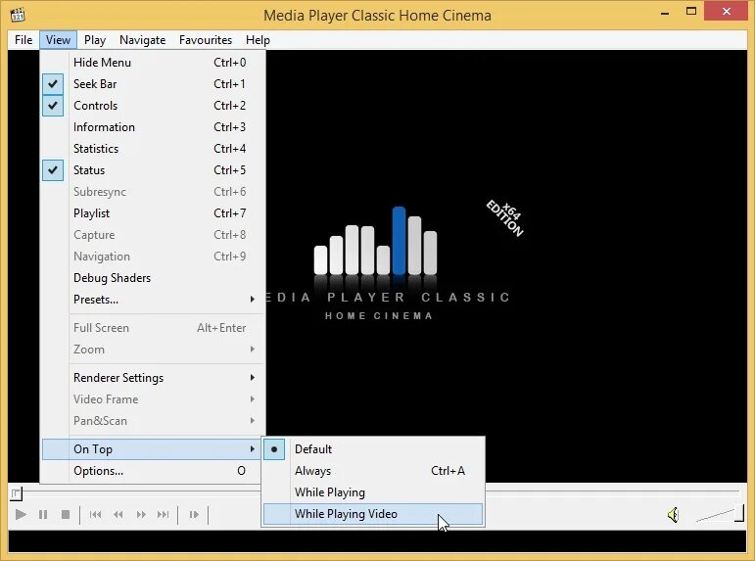Select Always on top option

coord(373,471)
